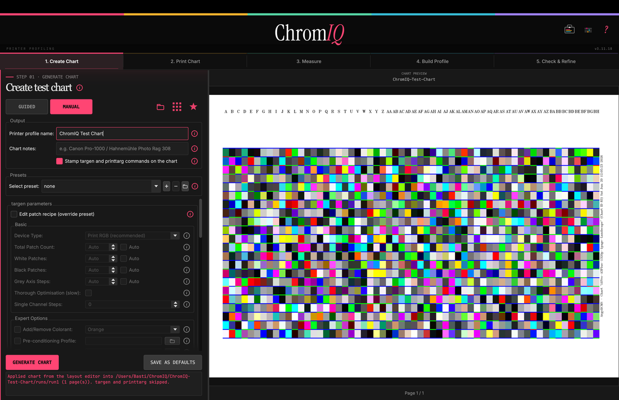
Task: Show info for Create test chart heading
Action: tap(79, 88)
